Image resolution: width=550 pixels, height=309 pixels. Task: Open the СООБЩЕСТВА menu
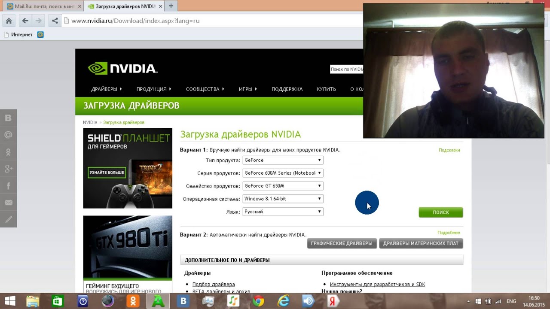205,89
